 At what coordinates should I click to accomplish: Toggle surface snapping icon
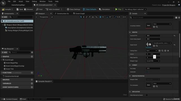click(x=96, y=17)
